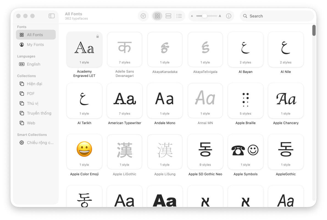The width and height of the screenshot is (327, 220).
Task: Select the Academy Engraved LET font card
Action: coord(84,50)
